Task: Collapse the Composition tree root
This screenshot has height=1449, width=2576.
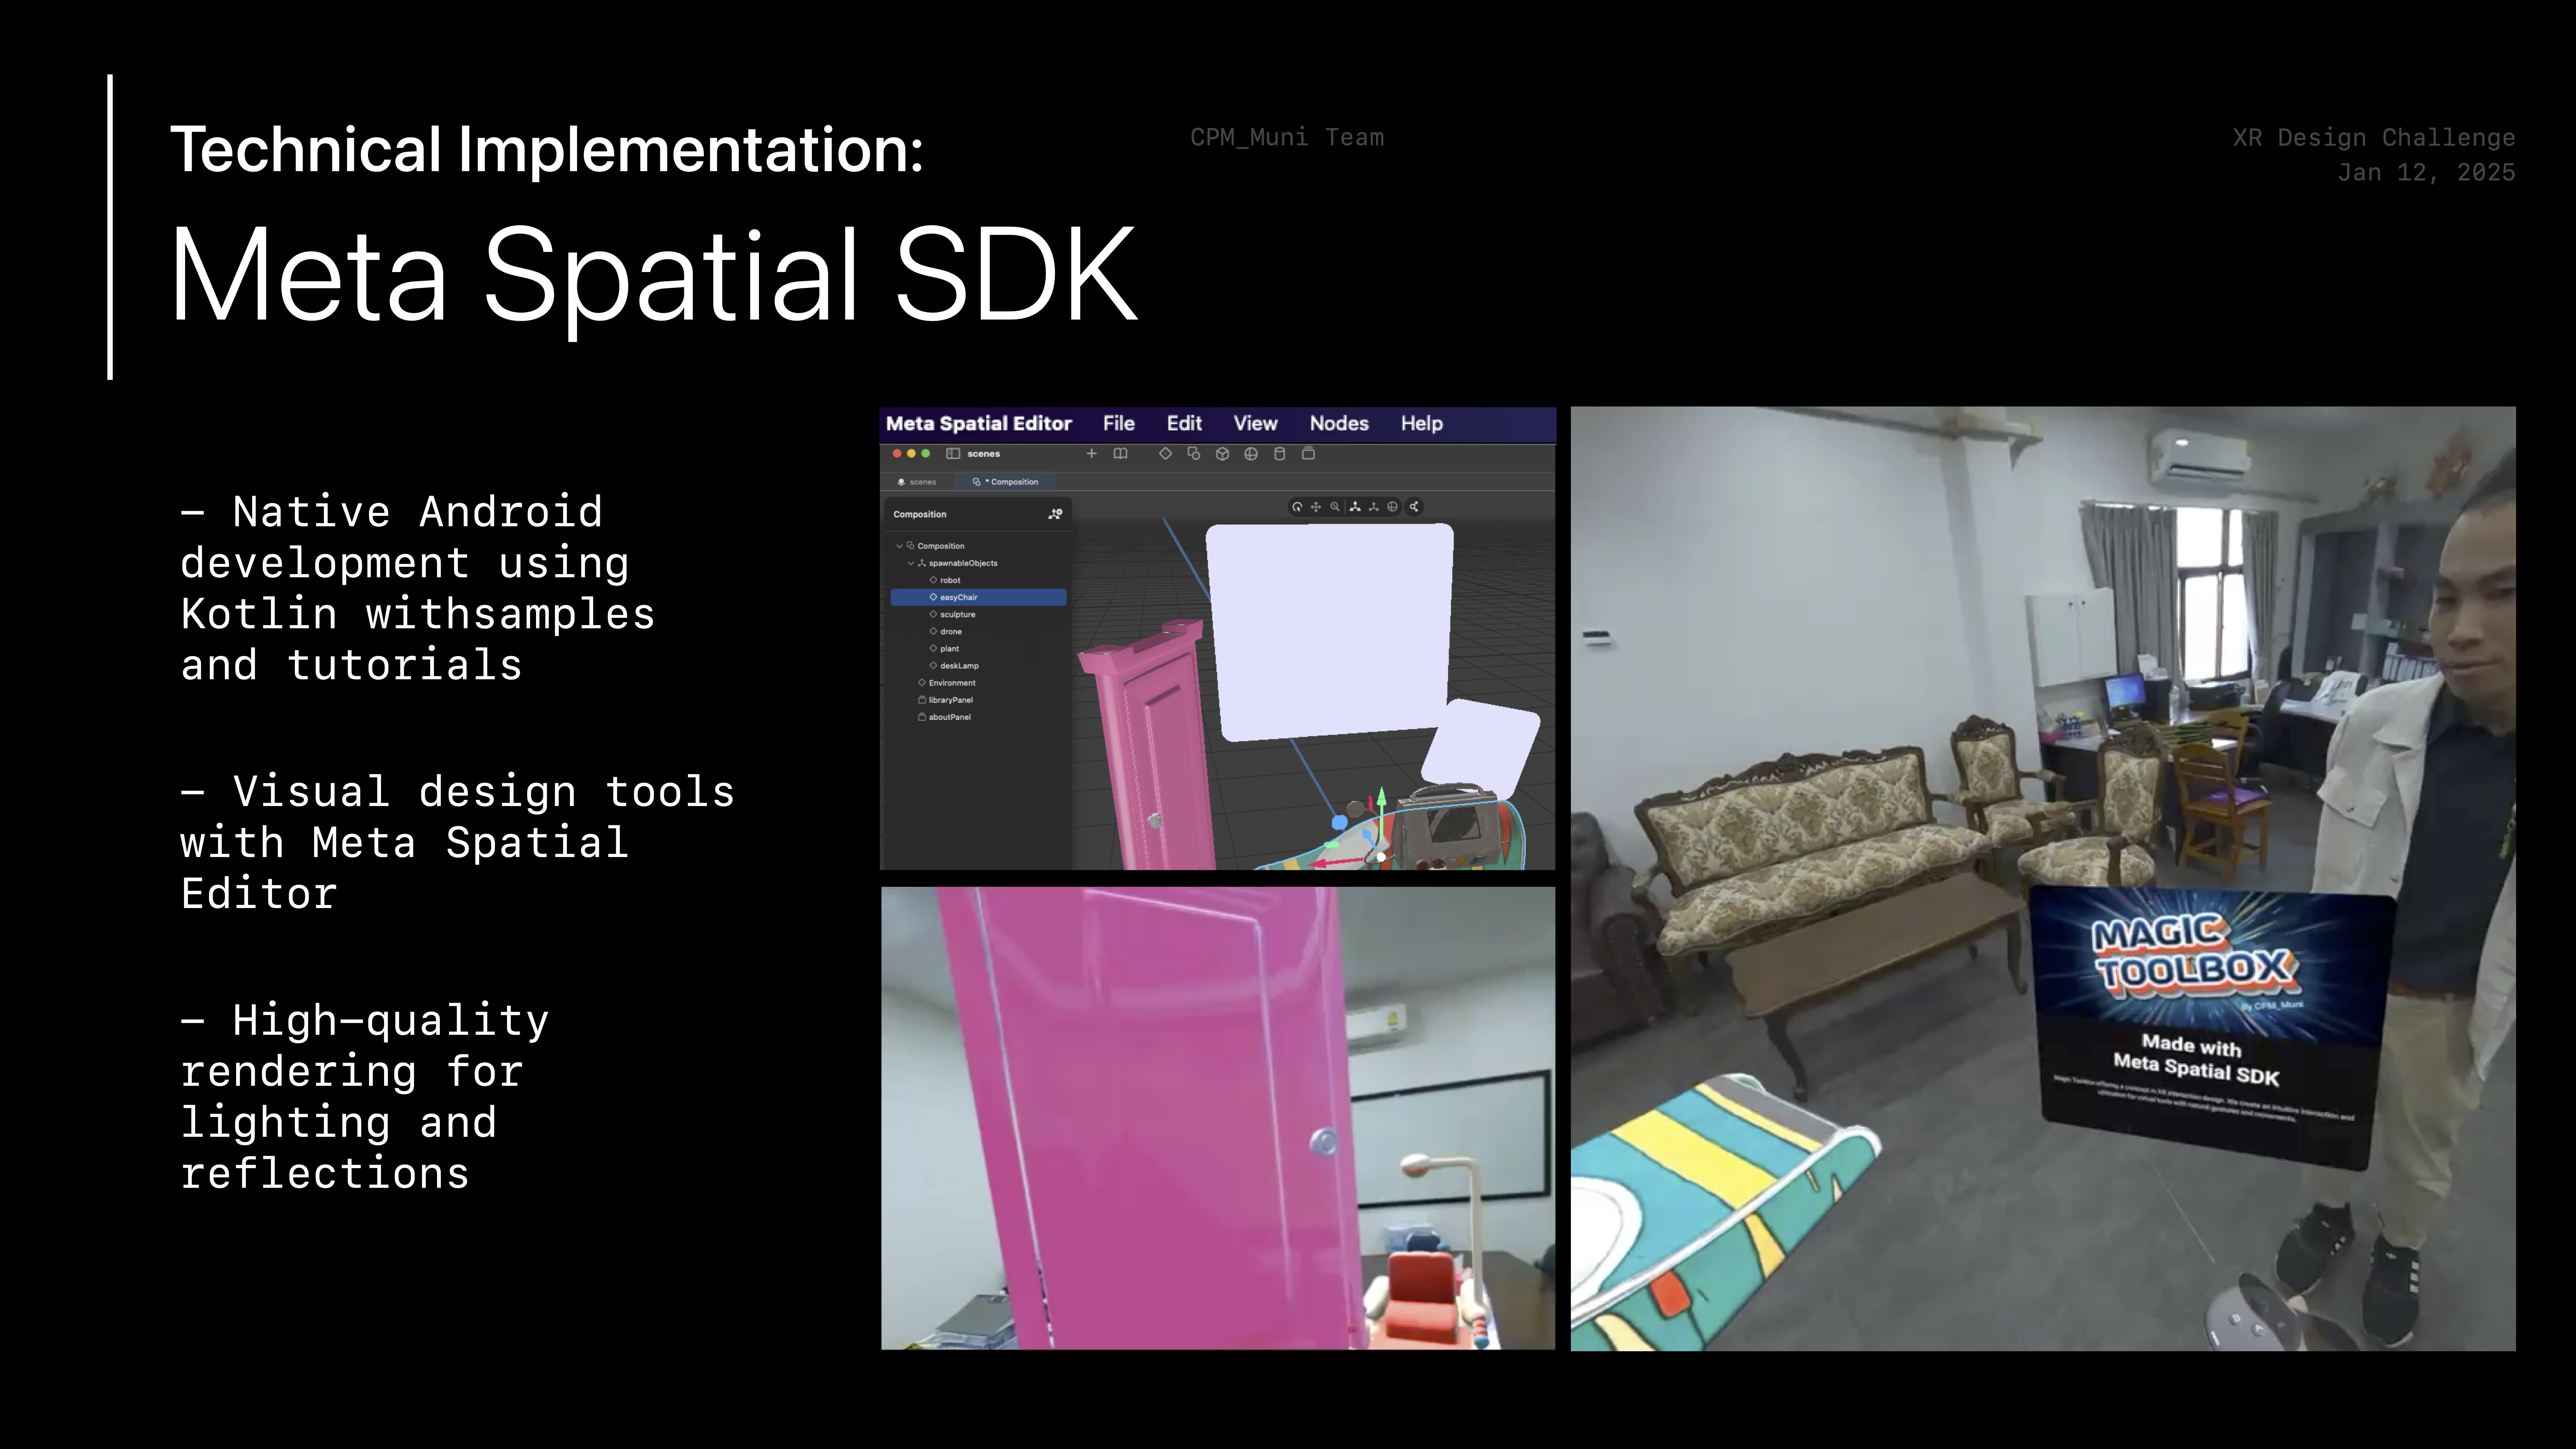Action: (899, 546)
